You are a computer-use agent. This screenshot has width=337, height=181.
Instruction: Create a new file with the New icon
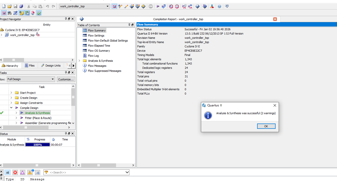tap(4, 6)
